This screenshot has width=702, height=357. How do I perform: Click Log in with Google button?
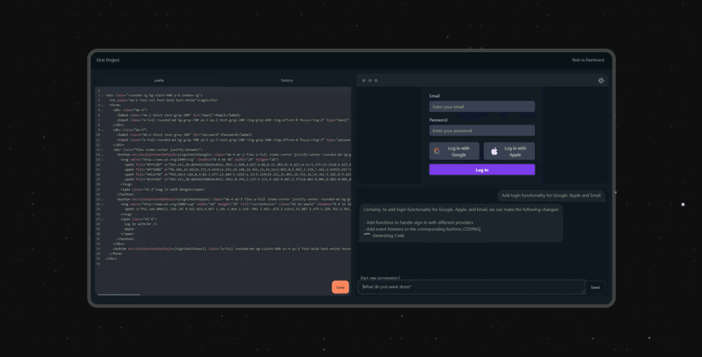click(454, 151)
